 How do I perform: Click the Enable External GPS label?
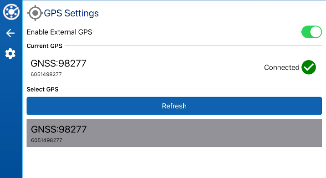pos(60,32)
